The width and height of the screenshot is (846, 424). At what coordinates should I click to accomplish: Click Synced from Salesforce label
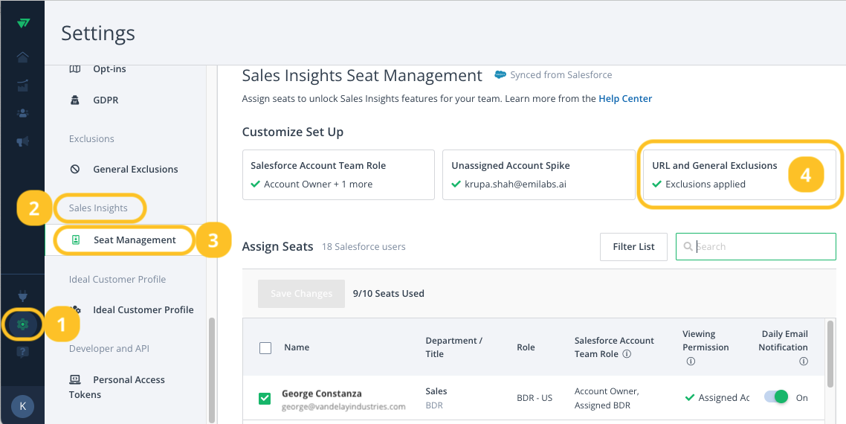tap(561, 75)
